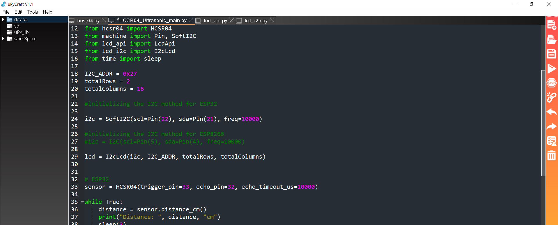The image size is (558, 225).
Task: Click the editor vertical scrollbar thumb
Action: click(543, 123)
